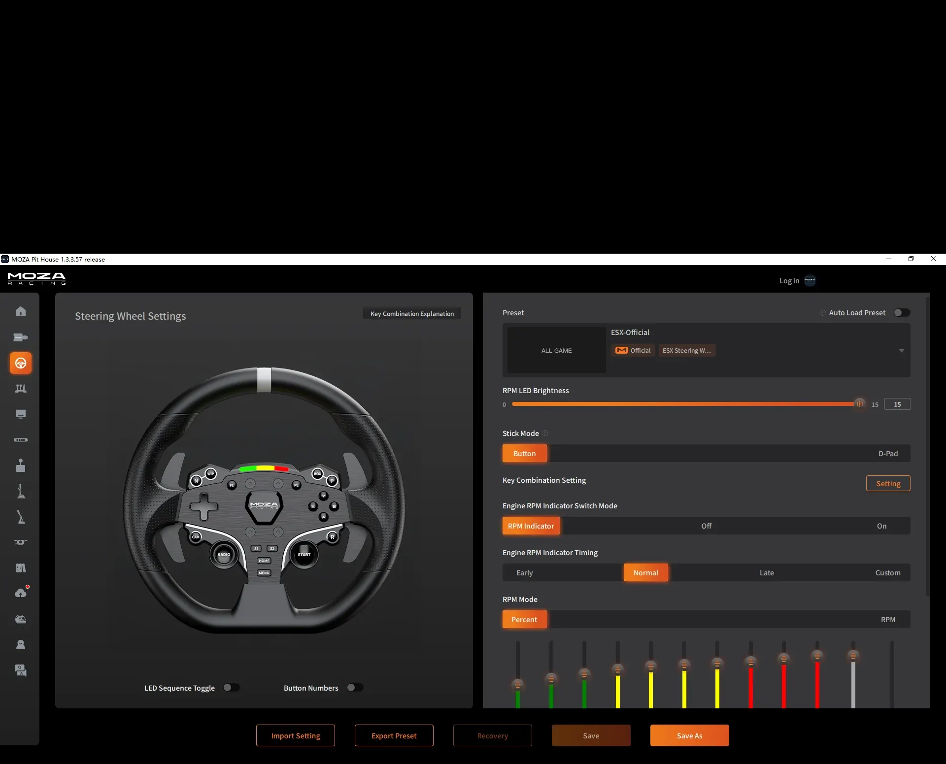946x764 pixels.
Task: Open the wheel base motor settings icon
Action: click(20, 337)
